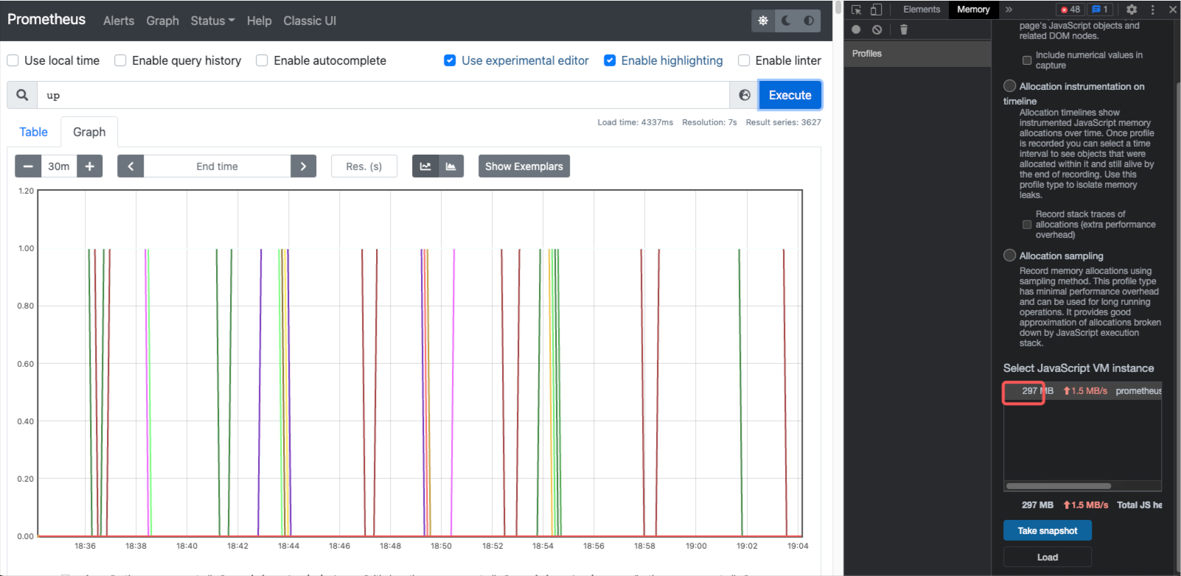
Task: Open the Alerts page
Action: [x=119, y=21]
